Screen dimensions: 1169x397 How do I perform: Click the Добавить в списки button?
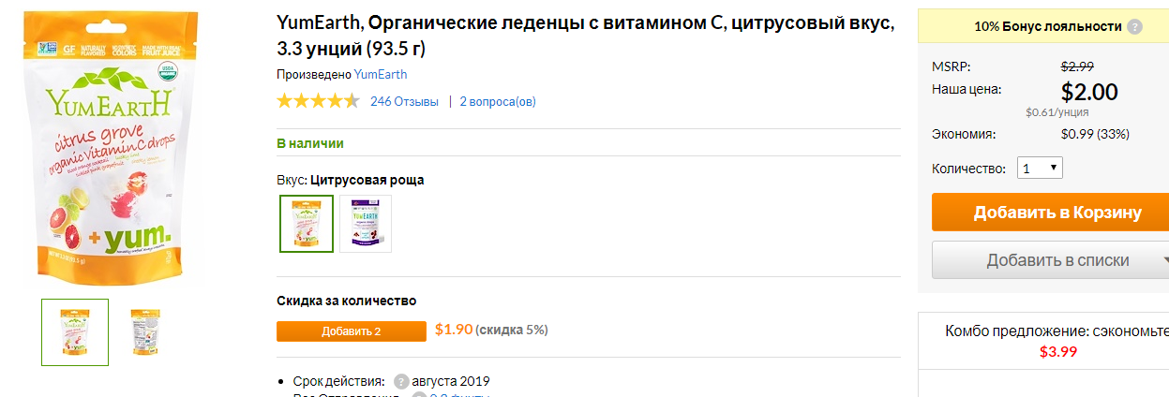[1050, 260]
